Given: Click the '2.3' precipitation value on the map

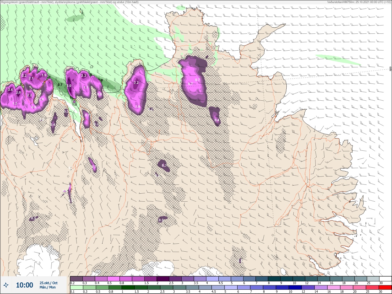Looking at the screenshot, I should tap(84, 75).
